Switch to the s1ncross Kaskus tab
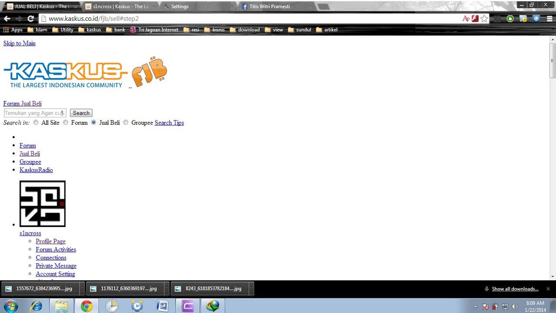Image resolution: width=556 pixels, height=313 pixels. [x=119, y=7]
